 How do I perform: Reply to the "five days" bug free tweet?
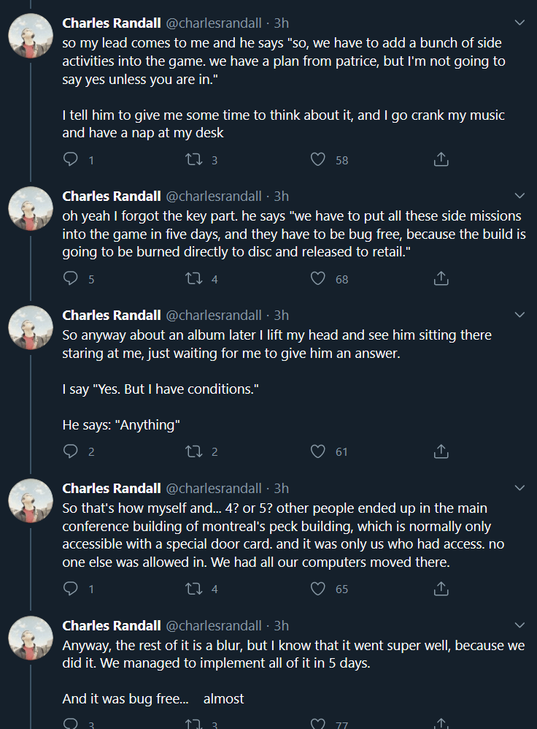point(71,279)
